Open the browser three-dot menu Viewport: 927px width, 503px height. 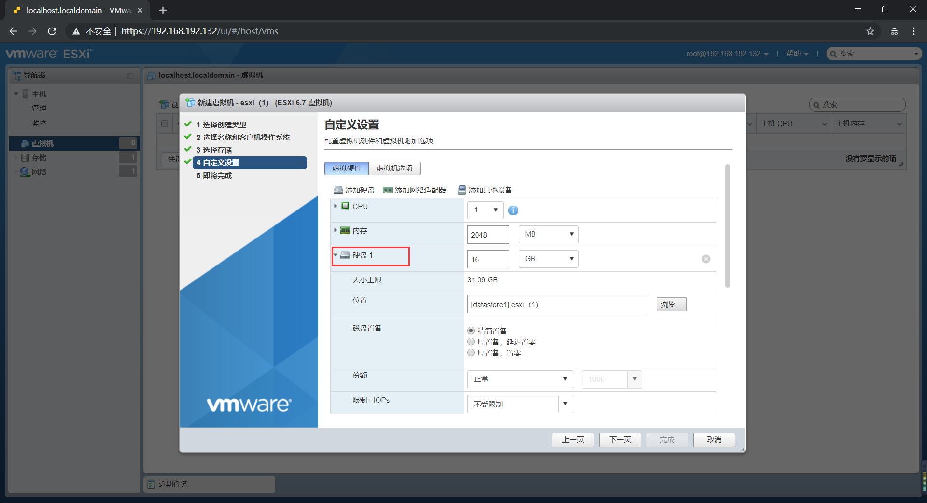[x=913, y=31]
